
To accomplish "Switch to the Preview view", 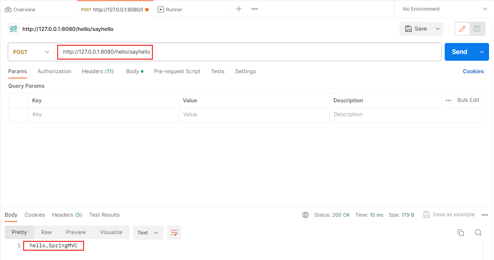I will tap(76, 232).
